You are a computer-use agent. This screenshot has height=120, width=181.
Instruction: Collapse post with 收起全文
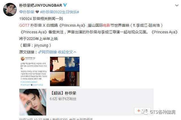pyautogui.click(x=65, y=52)
